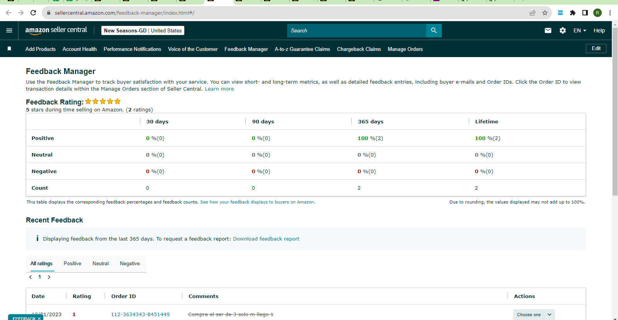This screenshot has width=618, height=320.
Task: Bookmark this page with the star icon
Action: [545, 13]
